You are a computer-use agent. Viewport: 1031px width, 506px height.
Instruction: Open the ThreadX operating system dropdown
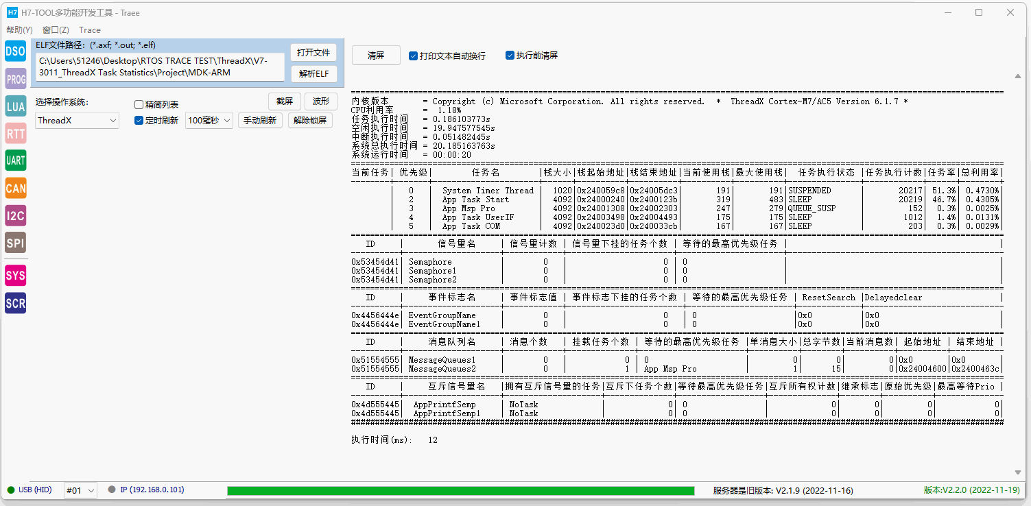(x=78, y=121)
